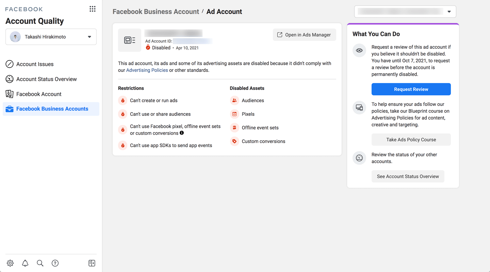The width and height of the screenshot is (490, 272).
Task: Click the red Disabled status icon
Action: 148,47
